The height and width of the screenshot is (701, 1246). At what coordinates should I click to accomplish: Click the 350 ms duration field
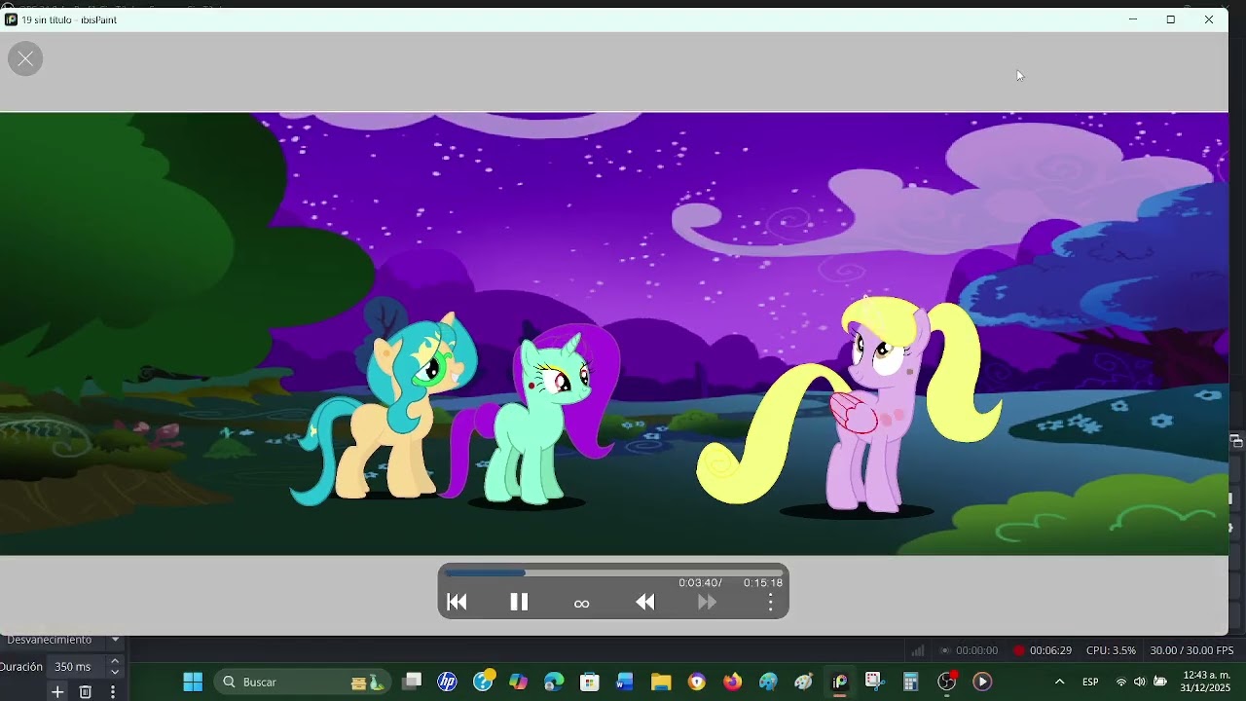tap(73, 667)
